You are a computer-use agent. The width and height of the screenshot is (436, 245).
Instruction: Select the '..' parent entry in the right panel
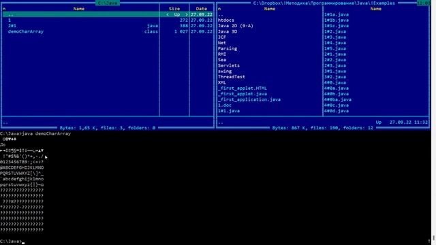point(221,14)
